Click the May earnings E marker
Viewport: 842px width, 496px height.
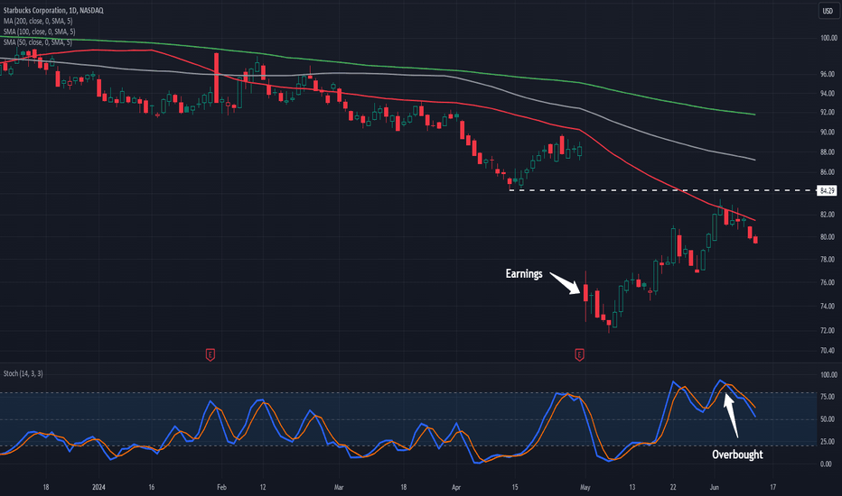pyautogui.click(x=579, y=354)
